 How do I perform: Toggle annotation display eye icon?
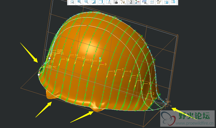point(130,2)
